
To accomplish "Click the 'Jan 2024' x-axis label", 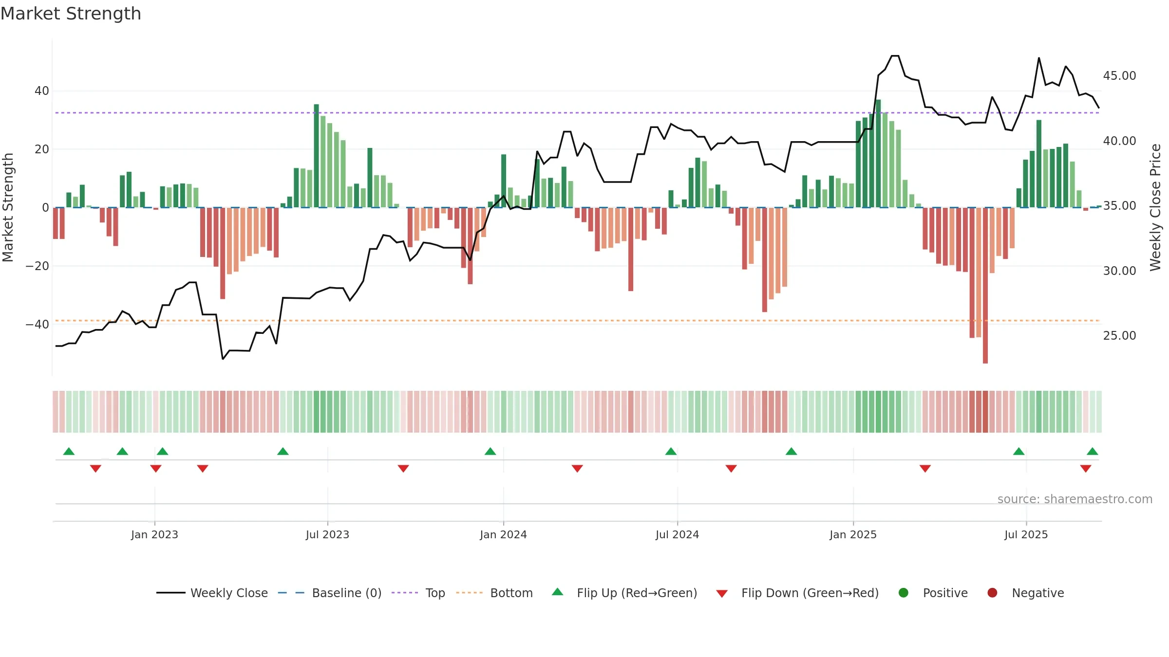I will coord(503,534).
